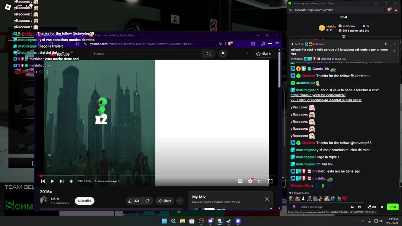Collapse the pinned message in chat
Screen dimensions: 402x226
[394, 51]
